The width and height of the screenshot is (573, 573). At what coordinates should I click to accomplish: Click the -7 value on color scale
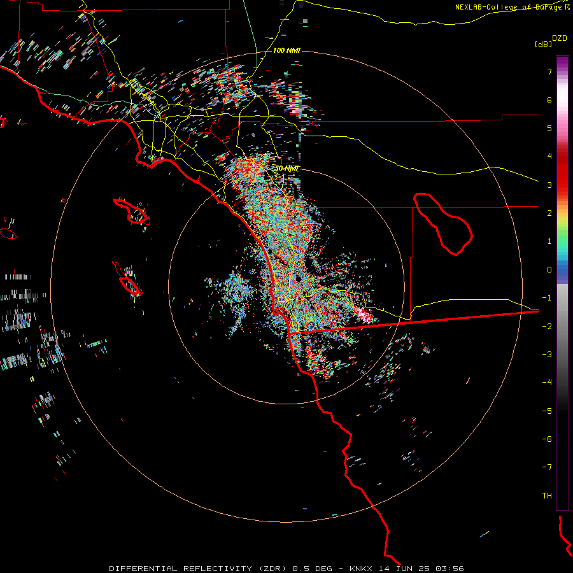click(x=547, y=467)
